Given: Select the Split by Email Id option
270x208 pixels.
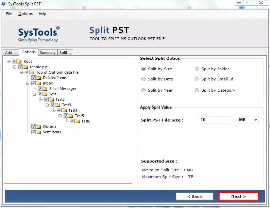Looking at the screenshot, I should coord(197,79).
